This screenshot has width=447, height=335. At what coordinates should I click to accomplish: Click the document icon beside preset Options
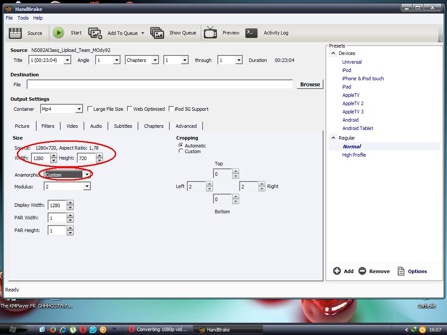tap(401, 271)
